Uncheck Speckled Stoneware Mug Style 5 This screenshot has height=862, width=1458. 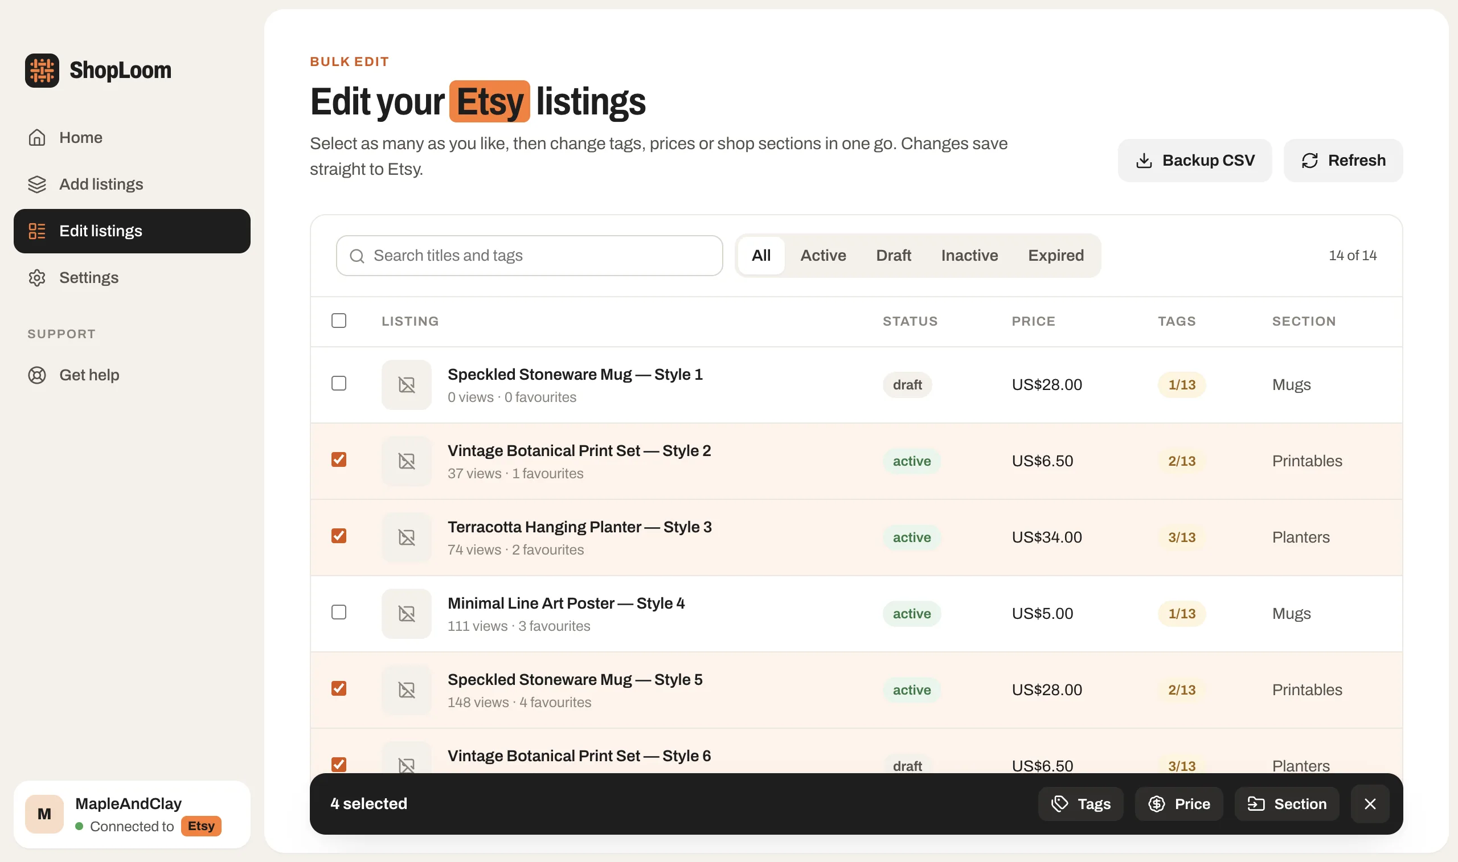click(339, 688)
